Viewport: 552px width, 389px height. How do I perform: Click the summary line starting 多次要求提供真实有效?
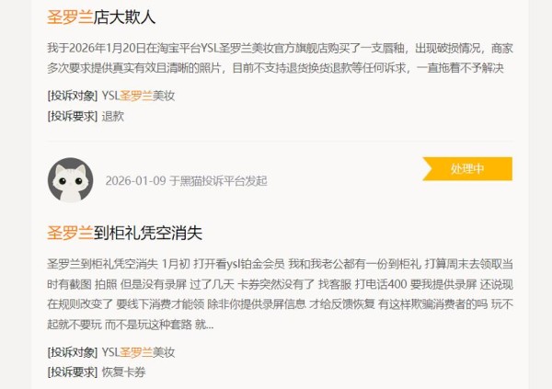pyautogui.click(x=276, y=68)
